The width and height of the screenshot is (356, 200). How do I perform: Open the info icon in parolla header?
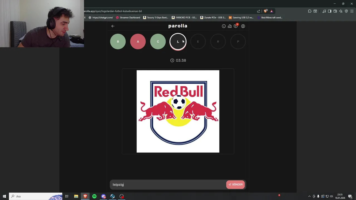tap(224, 26)
